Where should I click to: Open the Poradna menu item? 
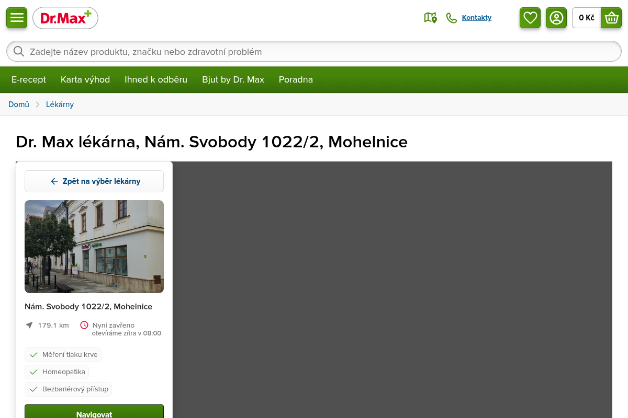[296, 79]
